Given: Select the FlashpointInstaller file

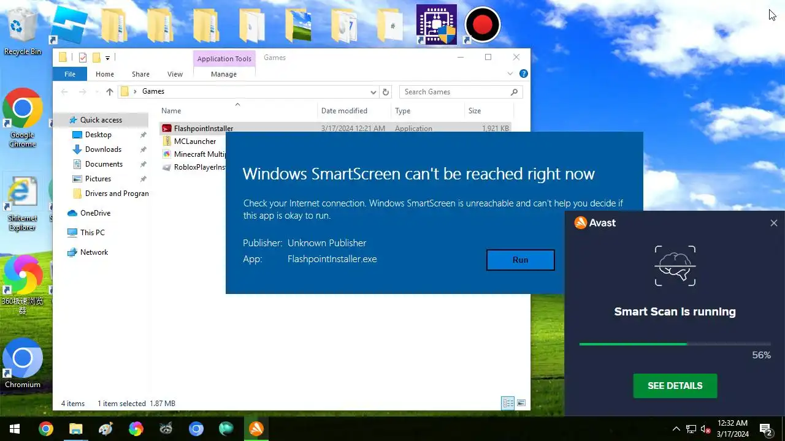Looking at the screenshot, I should tap(204, 129).
